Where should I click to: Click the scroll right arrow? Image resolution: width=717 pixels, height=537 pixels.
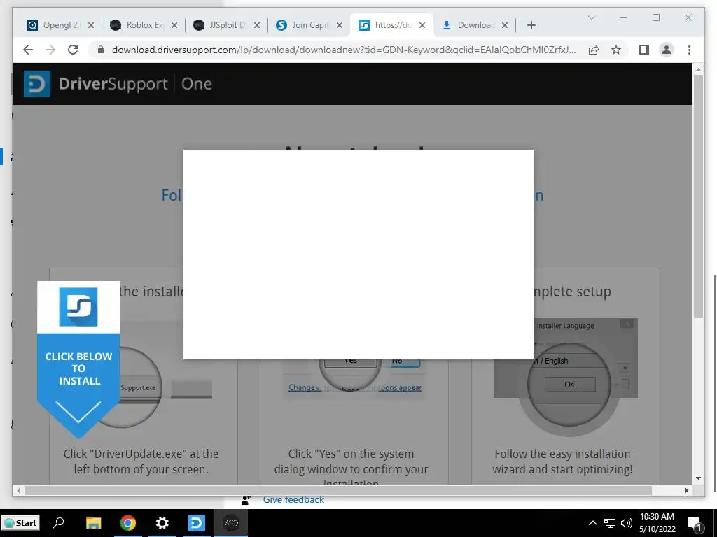pos(687,490)
